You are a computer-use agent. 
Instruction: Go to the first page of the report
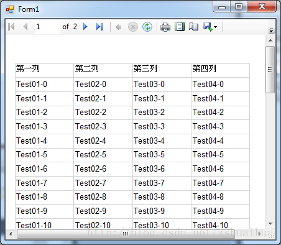point(11,27)
